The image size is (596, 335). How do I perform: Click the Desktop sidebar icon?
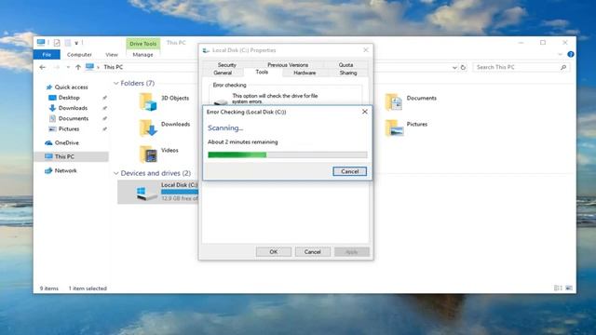pos(52,98)
